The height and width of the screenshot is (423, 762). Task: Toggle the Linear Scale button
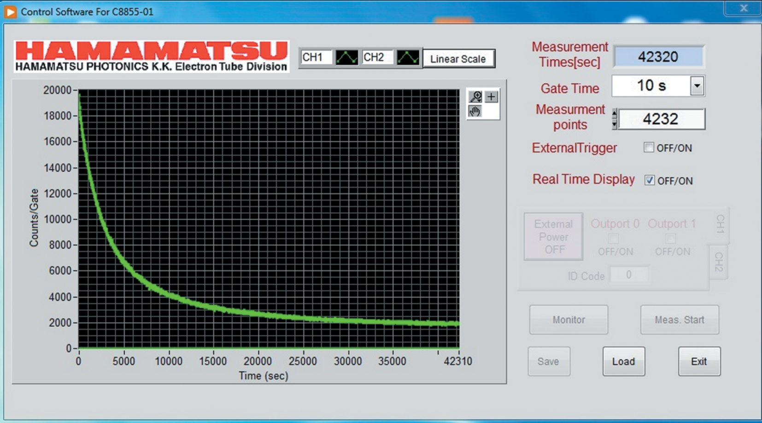(458, 59)
